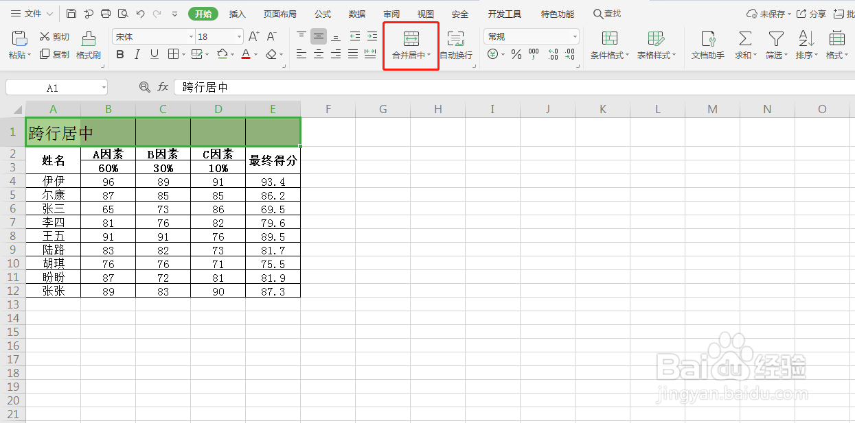Open font name dropdown 宋体
Screen dimensions: 855x423
(x=191, y=37)
